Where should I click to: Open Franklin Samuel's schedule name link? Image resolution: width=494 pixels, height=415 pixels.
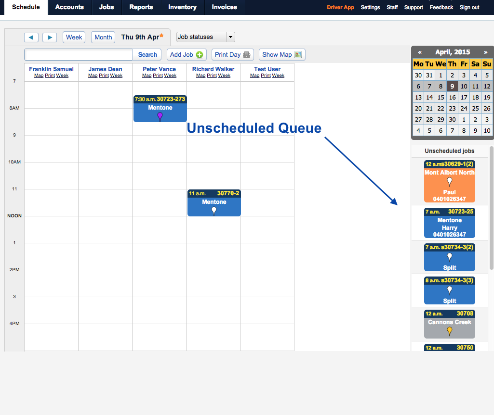pos(52,69)
